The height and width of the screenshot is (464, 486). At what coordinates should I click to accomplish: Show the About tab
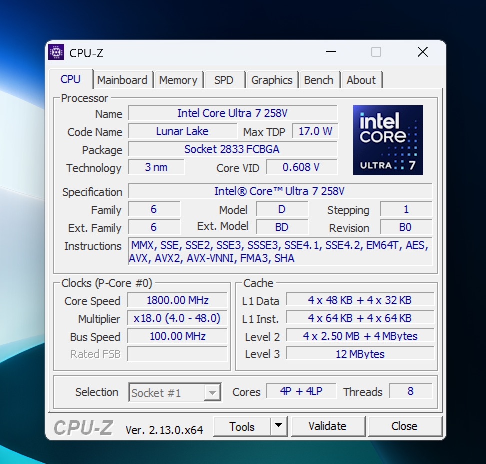click(361, 80)
